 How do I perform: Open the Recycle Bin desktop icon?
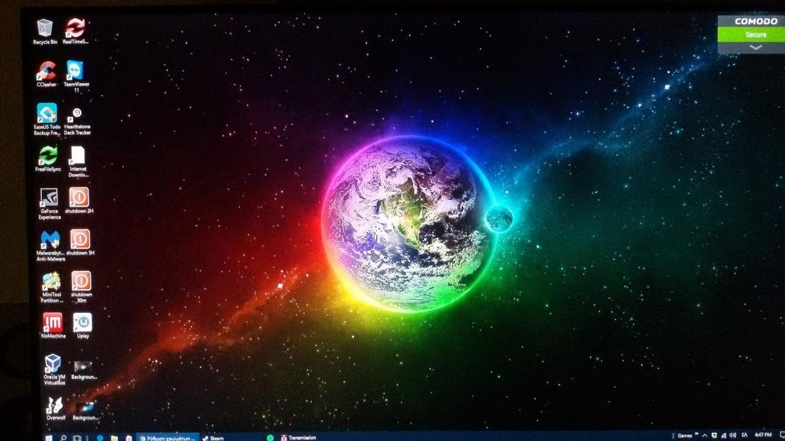tap(45, 31)
